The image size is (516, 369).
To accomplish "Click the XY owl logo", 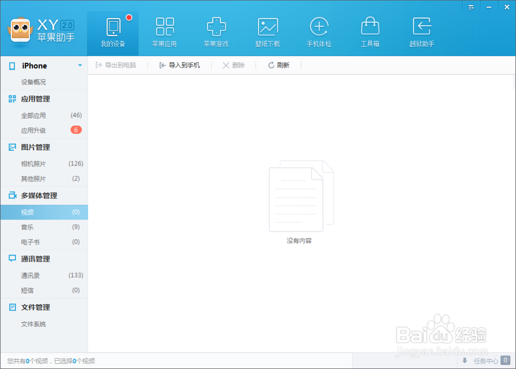I will pyautogui.click(x=20, y=31).
